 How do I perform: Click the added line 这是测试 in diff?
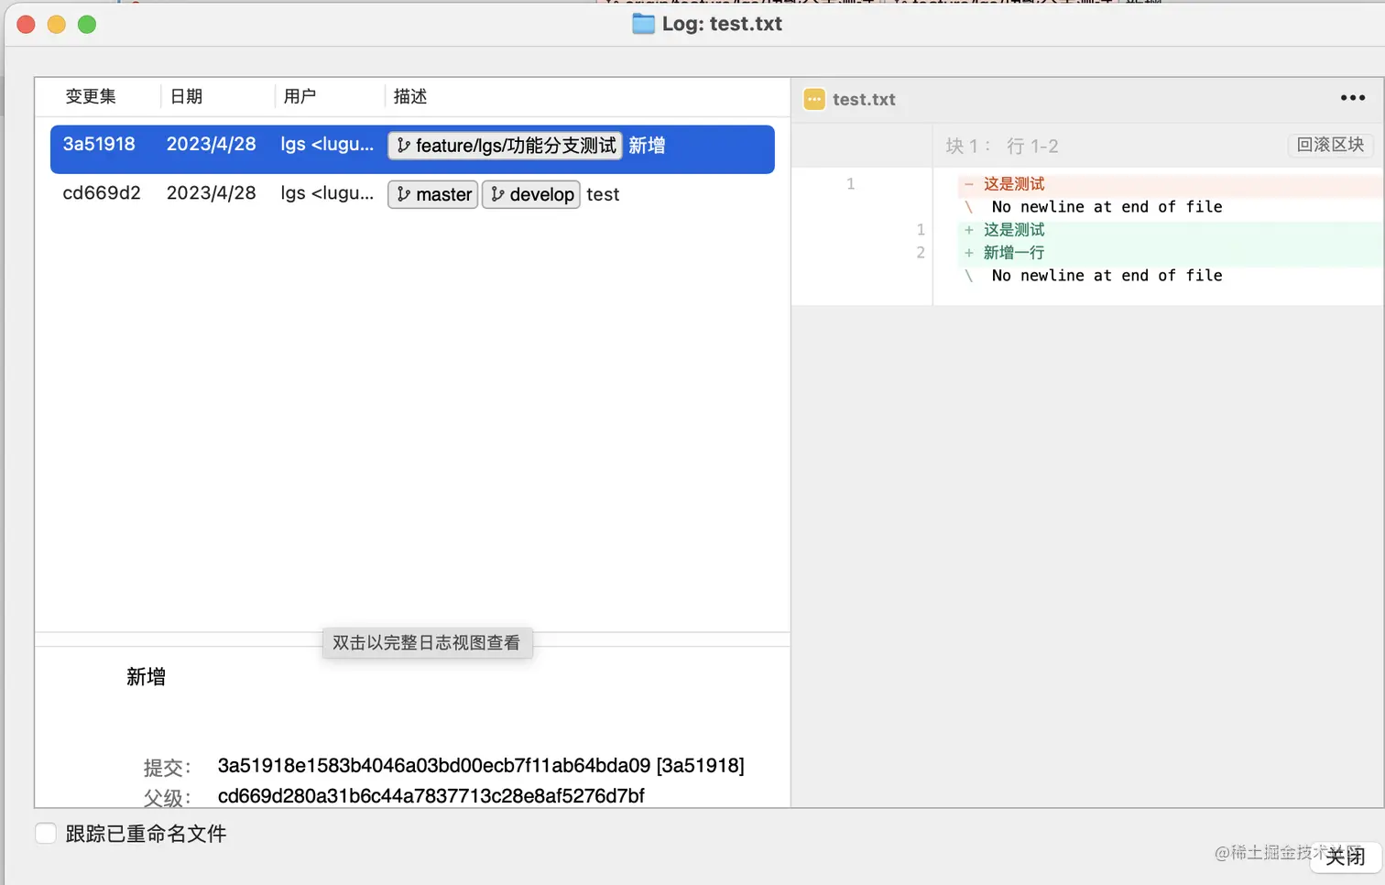click(x=1014, y=230)
